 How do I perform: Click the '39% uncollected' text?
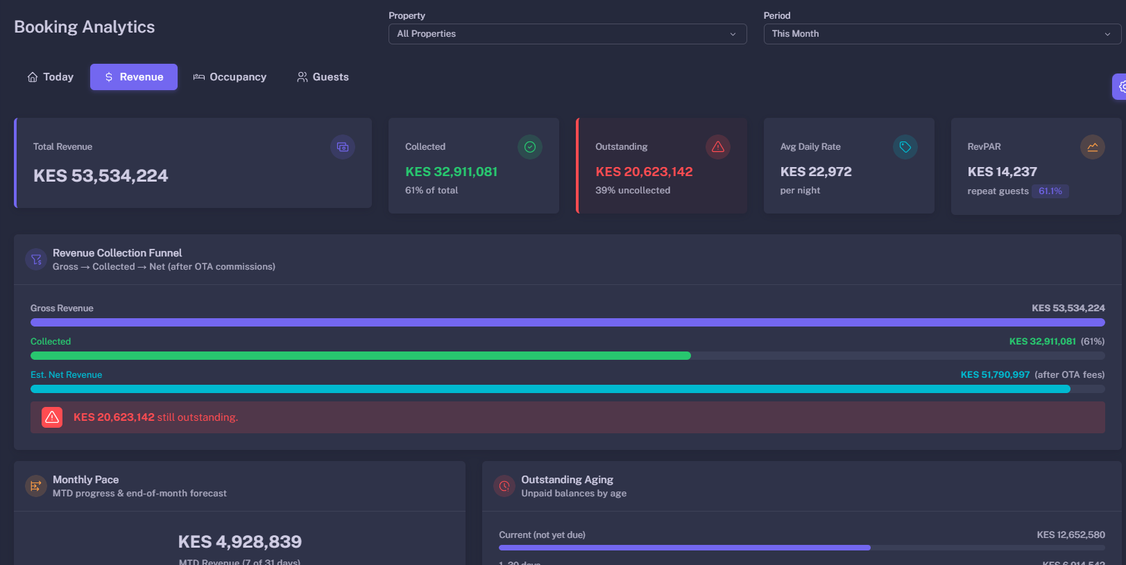pos(633,191)
